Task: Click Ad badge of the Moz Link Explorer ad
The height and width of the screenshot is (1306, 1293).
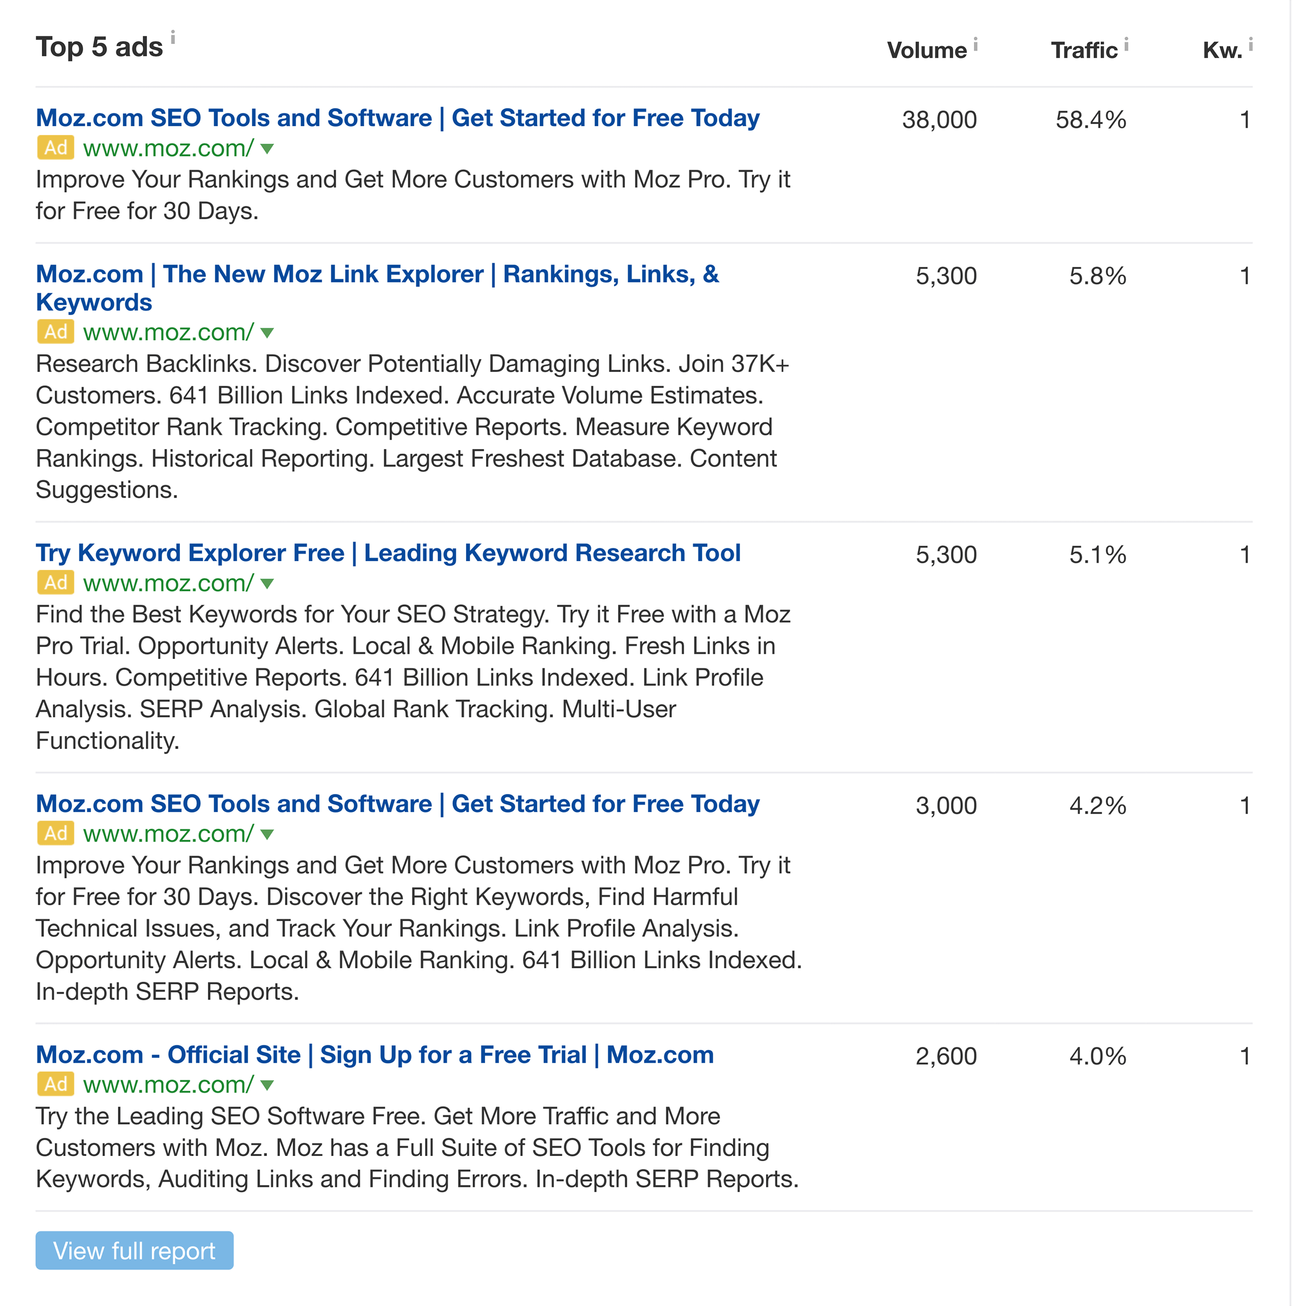Action: pyautogui.click(x=55, y=332)
